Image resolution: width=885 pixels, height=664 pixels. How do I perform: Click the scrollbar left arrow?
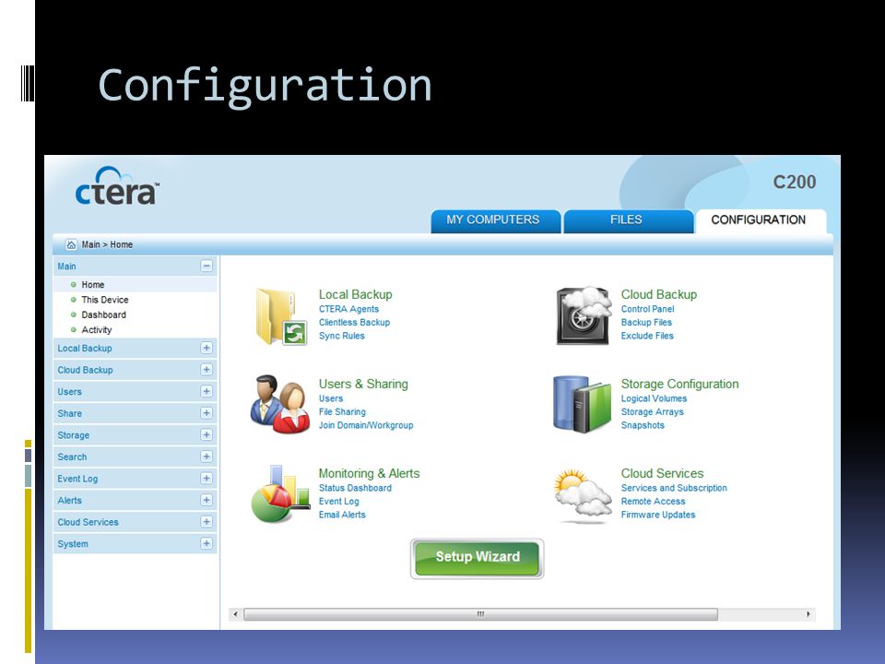tap(236, 614)
